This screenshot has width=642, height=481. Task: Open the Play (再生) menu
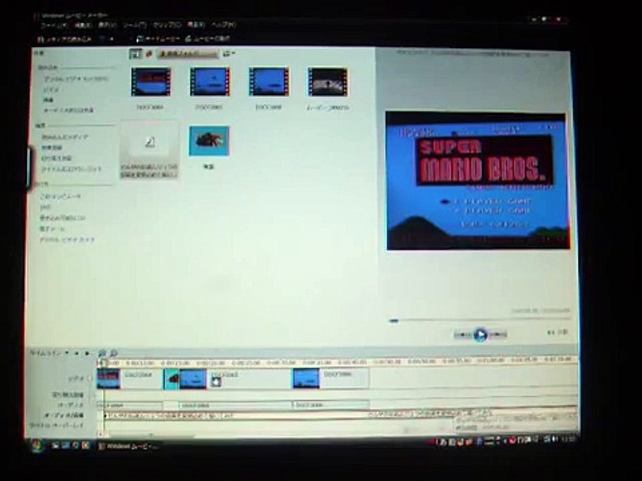(x=196, y=25)
